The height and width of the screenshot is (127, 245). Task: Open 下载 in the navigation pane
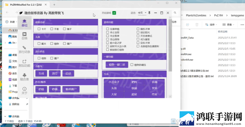[x=13, y=86]
